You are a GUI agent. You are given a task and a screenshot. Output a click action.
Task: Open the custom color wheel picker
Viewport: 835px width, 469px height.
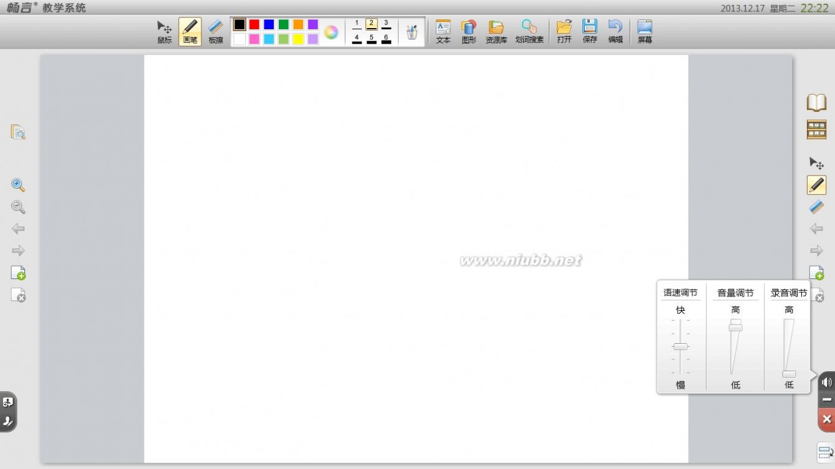point(331,32)
